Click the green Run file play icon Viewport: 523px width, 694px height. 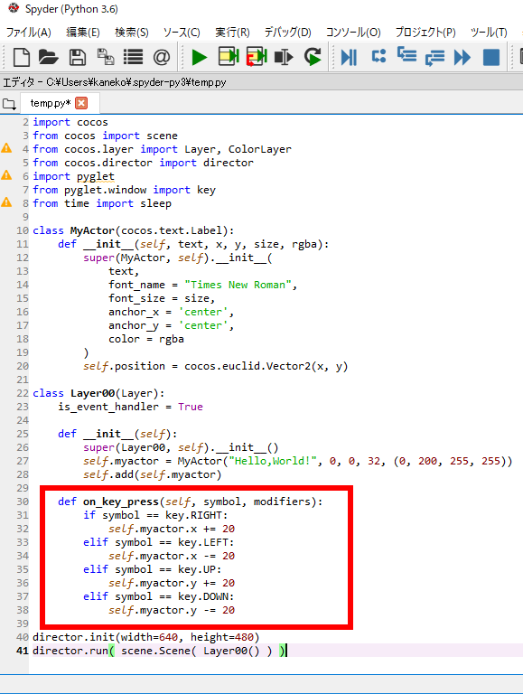[199, 57]
